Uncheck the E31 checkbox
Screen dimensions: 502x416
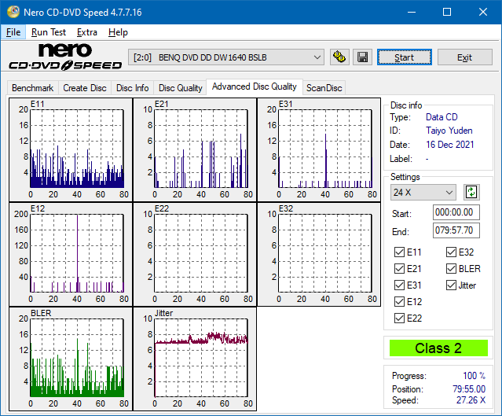(399, 285)
